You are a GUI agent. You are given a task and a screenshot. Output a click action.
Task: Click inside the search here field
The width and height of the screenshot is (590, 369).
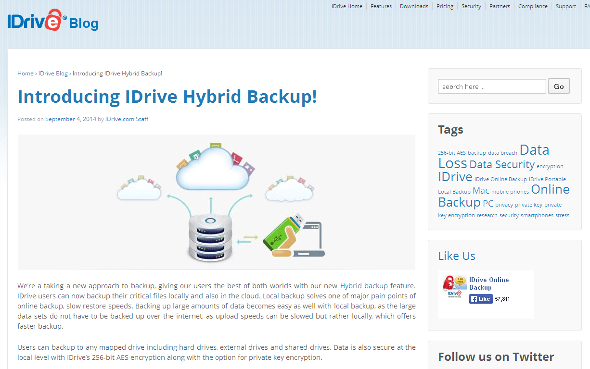point(491,86)
